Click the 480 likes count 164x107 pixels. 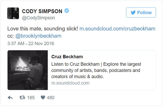pyautogui.click(x=51, y=98)
